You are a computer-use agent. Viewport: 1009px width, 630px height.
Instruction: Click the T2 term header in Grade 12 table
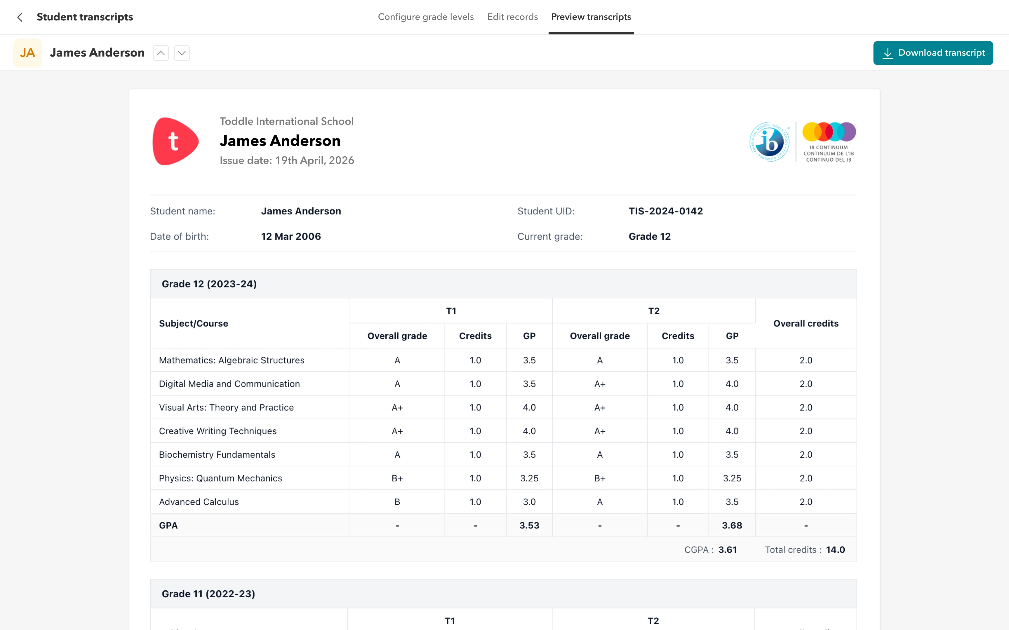pyautogui.click(x=654, y=311)
